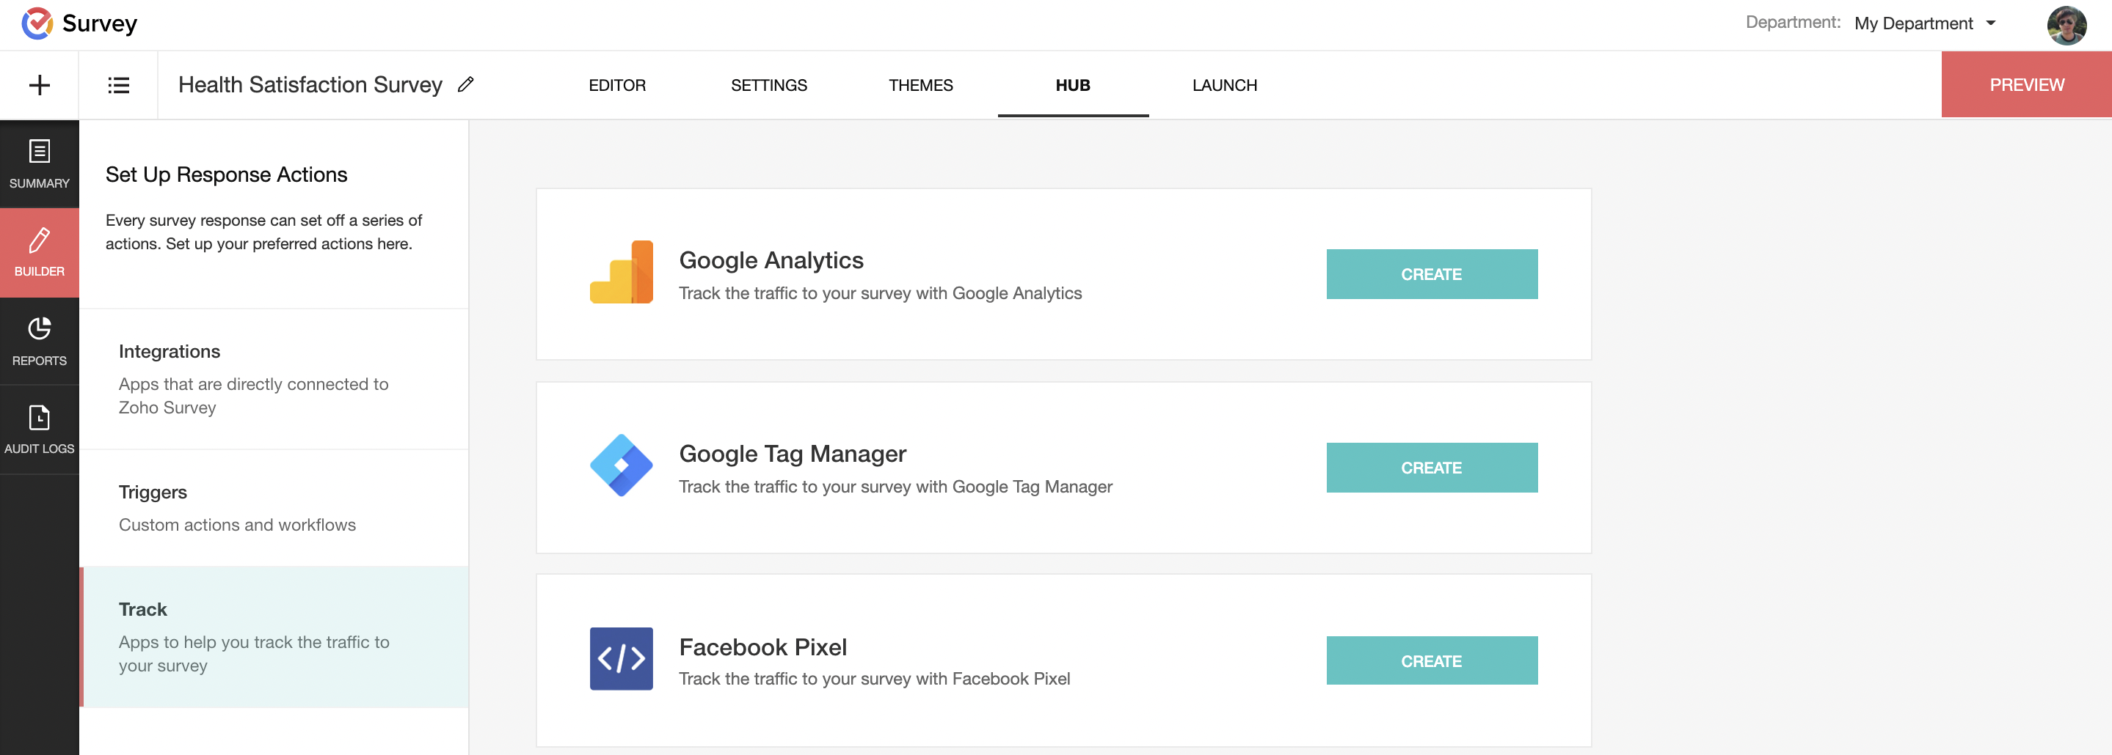Open the survey list icon
This screenshot has width=2112, height=755.
[x=118, y=85]
